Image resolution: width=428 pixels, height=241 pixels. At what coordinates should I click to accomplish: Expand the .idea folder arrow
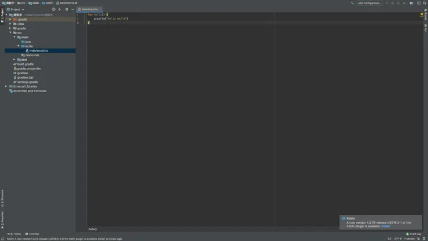pos(10,24)
